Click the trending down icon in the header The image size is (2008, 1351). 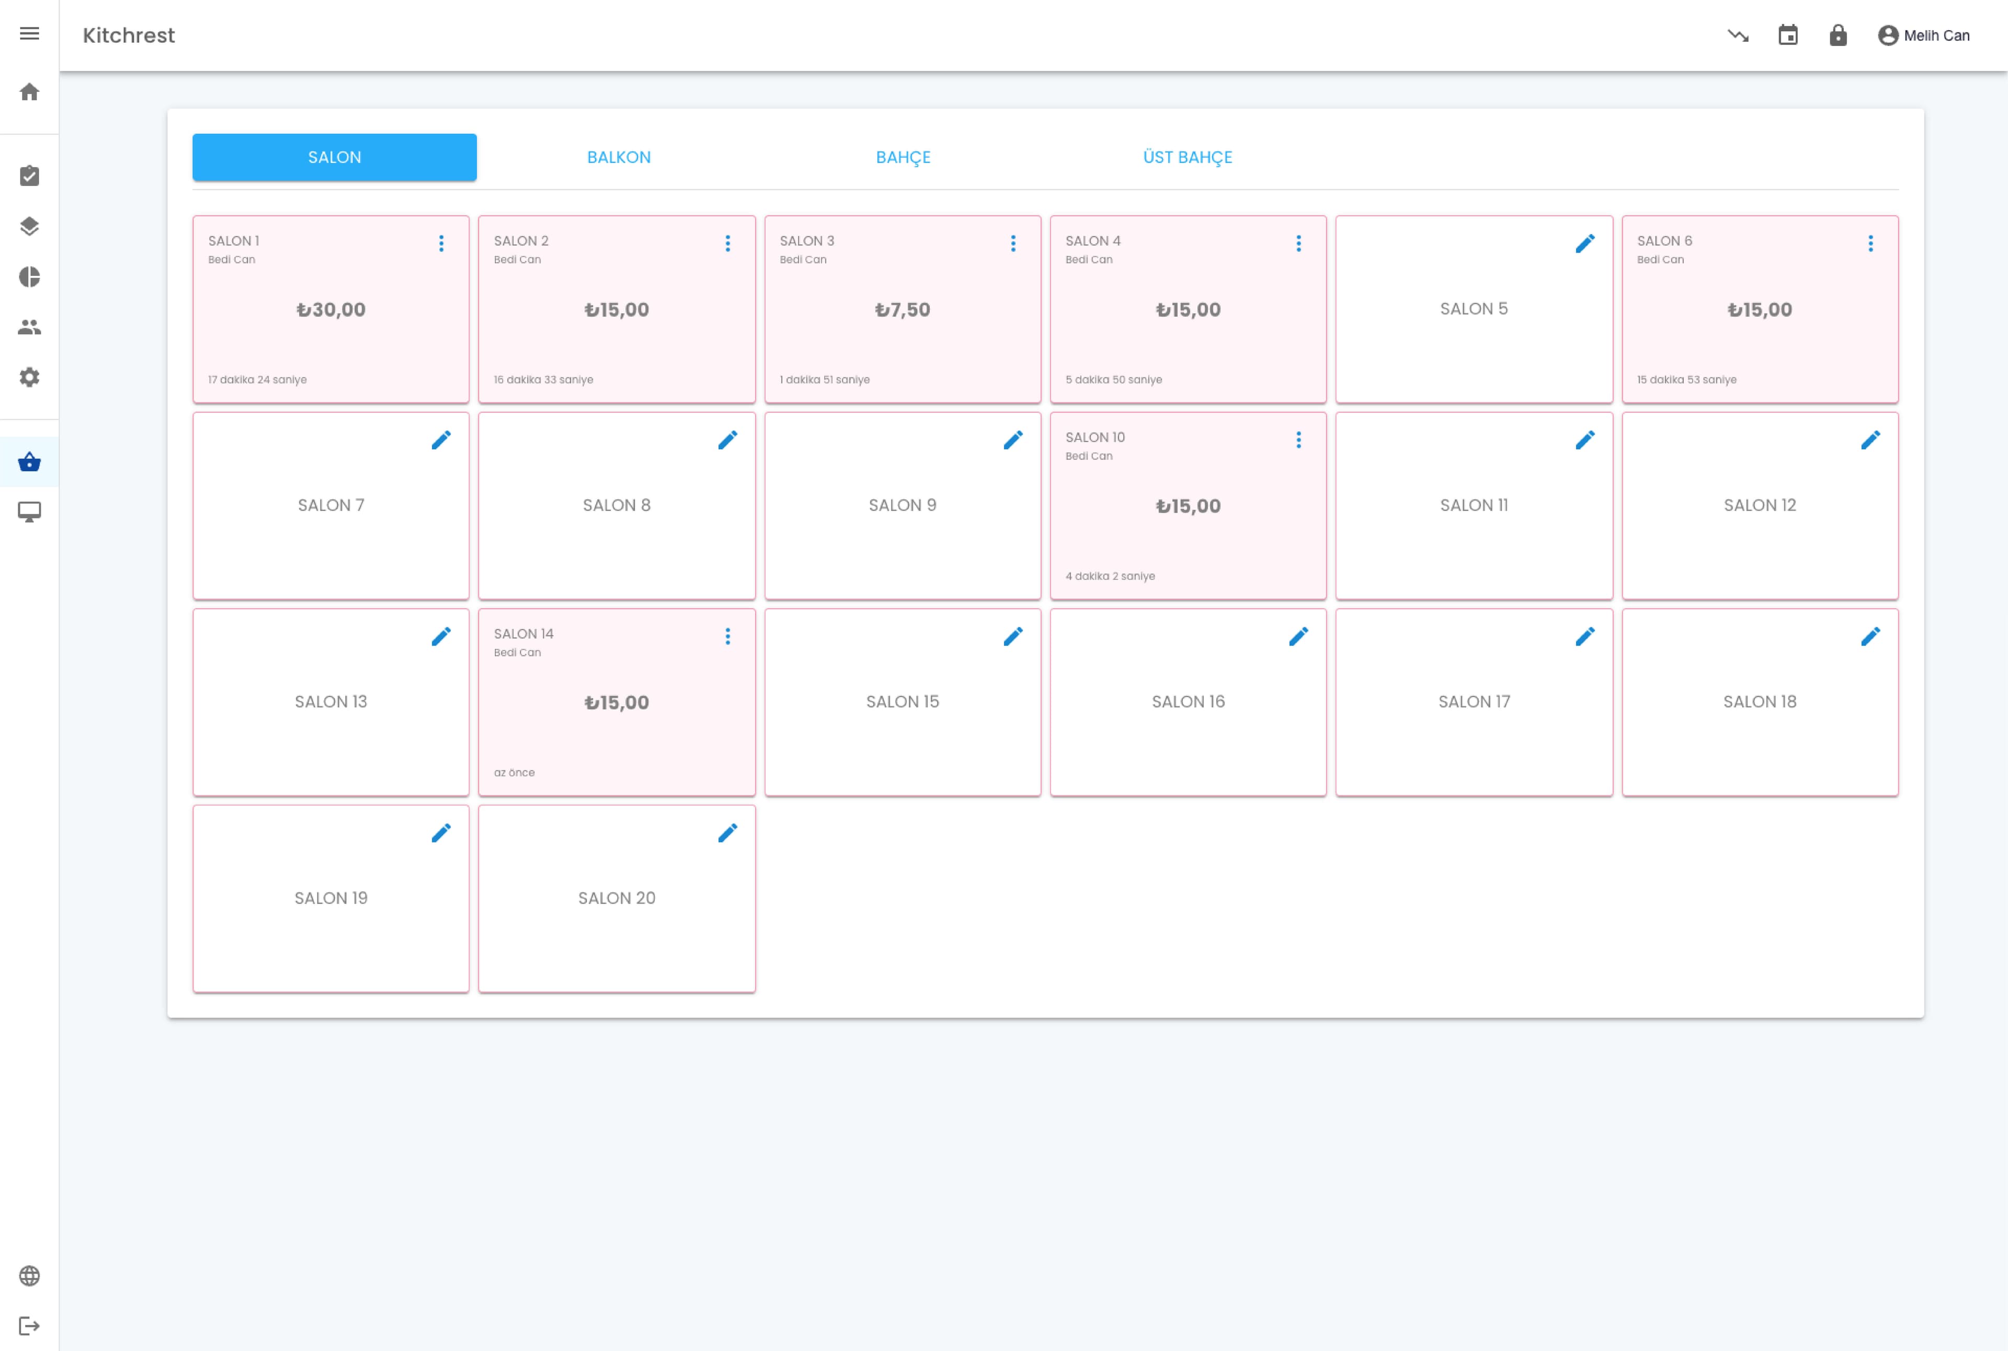coord(1738,36)
